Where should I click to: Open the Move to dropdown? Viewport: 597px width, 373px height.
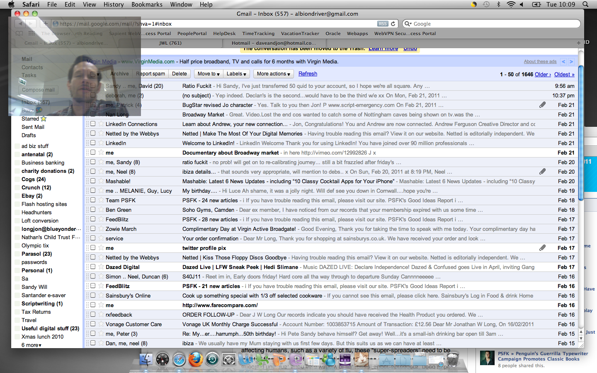click(x=209, y=74)
